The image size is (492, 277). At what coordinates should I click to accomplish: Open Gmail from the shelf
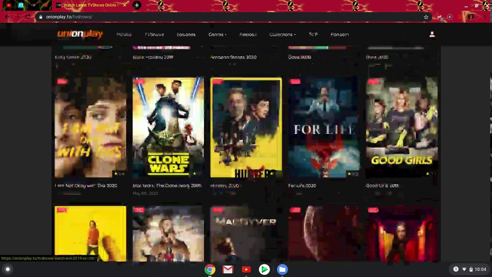[x=228, y=269]
